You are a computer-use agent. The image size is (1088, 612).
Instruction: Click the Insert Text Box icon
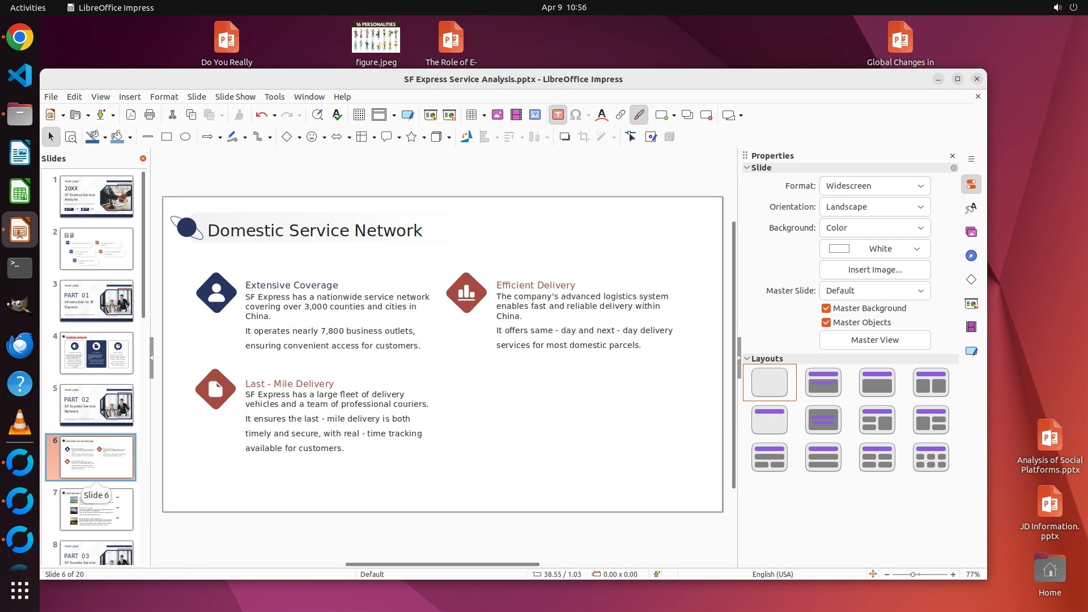558,115
